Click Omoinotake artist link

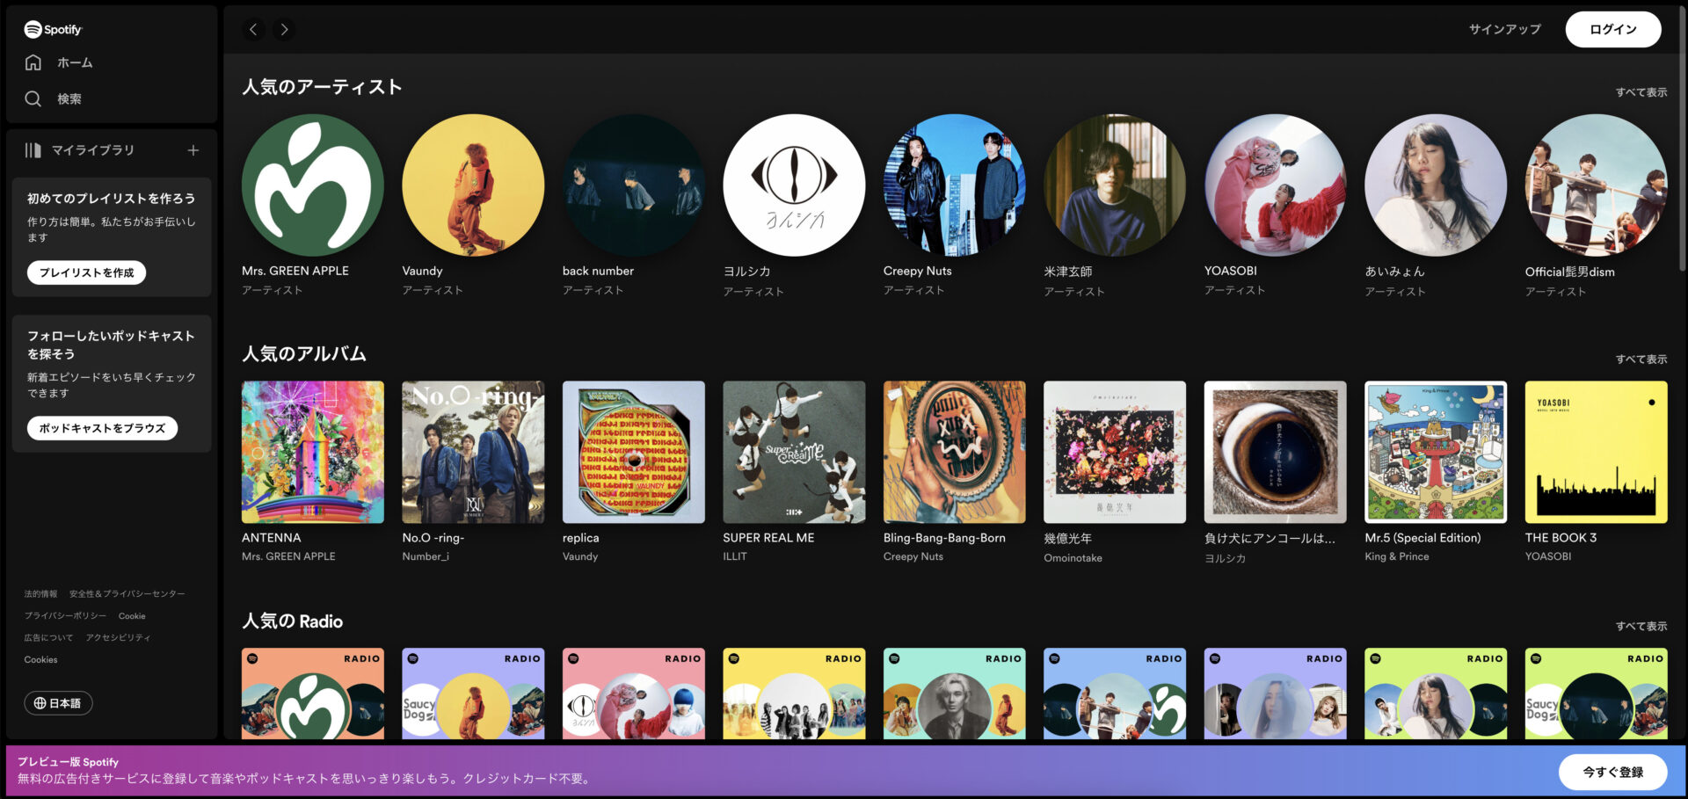1073,558
